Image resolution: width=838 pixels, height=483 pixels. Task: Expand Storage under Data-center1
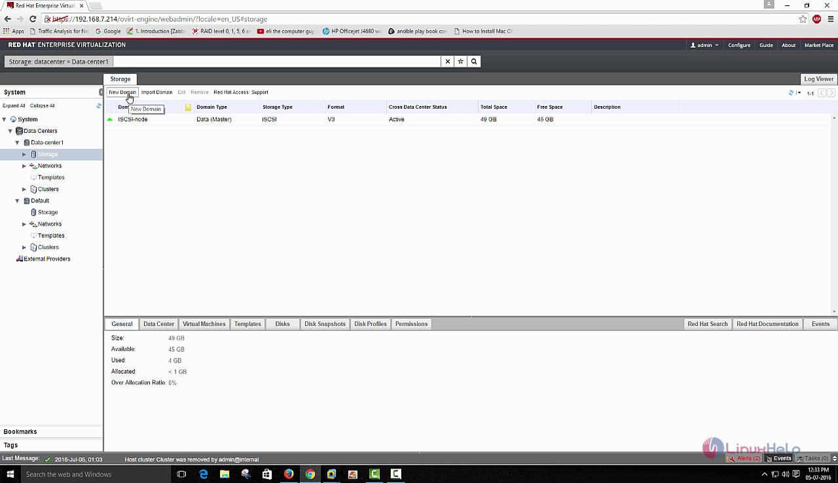pos(24,154)
